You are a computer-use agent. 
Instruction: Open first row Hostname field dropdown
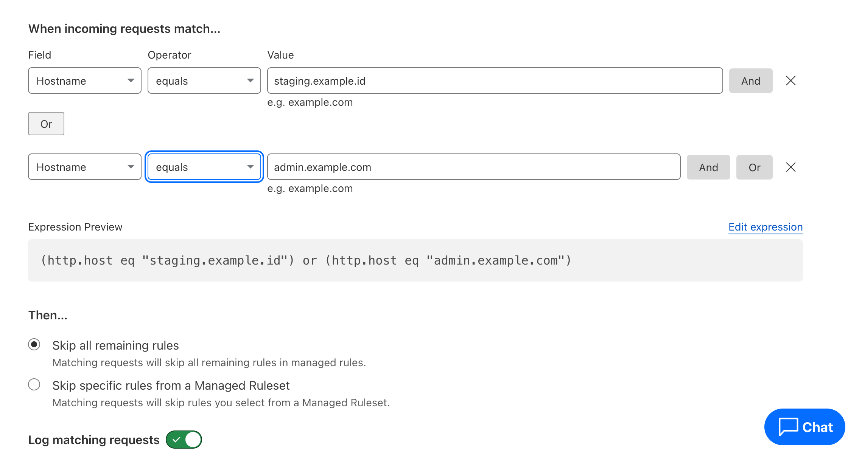click(84, 81)
